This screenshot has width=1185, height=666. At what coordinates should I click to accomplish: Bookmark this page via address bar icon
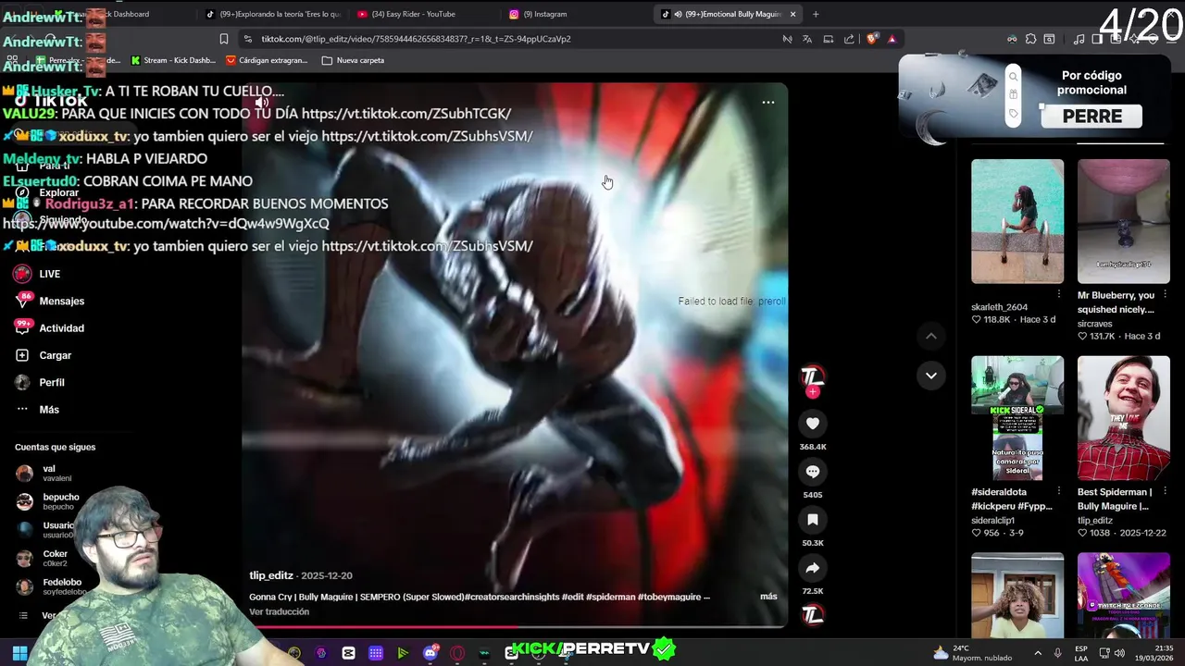[223, 39]
